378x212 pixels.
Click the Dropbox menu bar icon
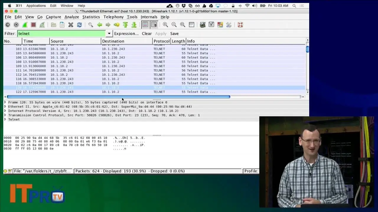click(x=184, y=6)
